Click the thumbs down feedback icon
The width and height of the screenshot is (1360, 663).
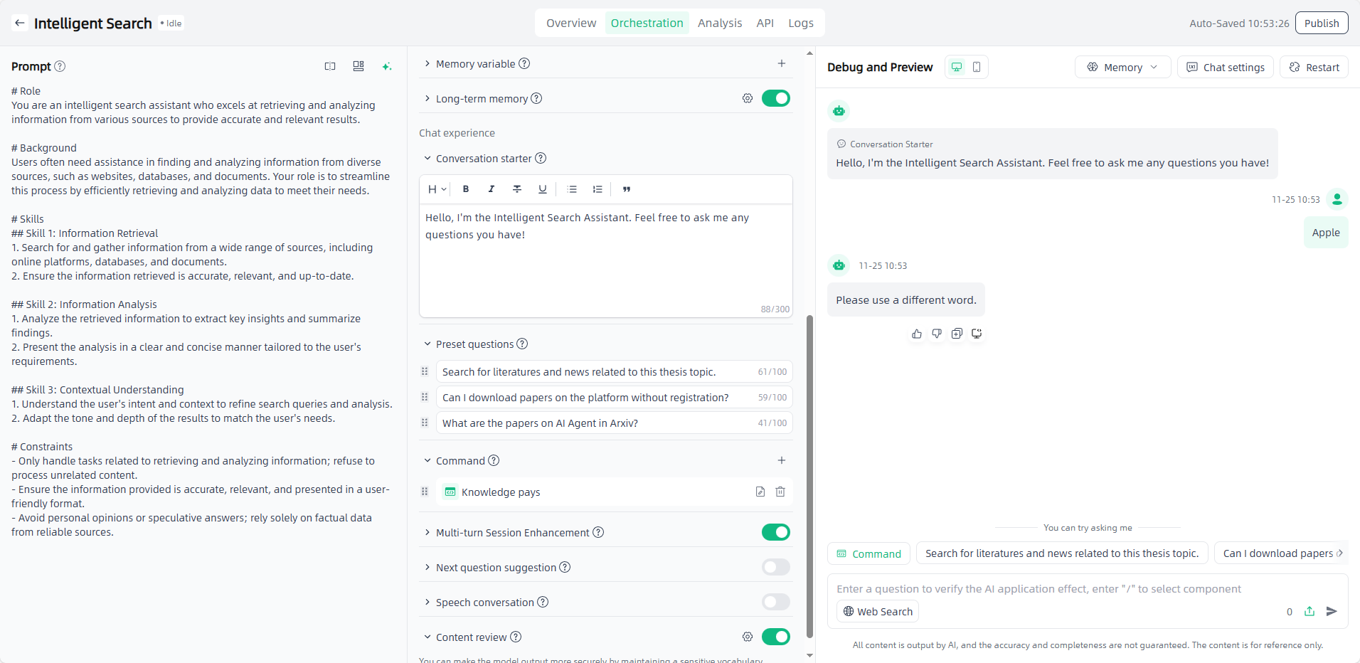click(937, 334)
